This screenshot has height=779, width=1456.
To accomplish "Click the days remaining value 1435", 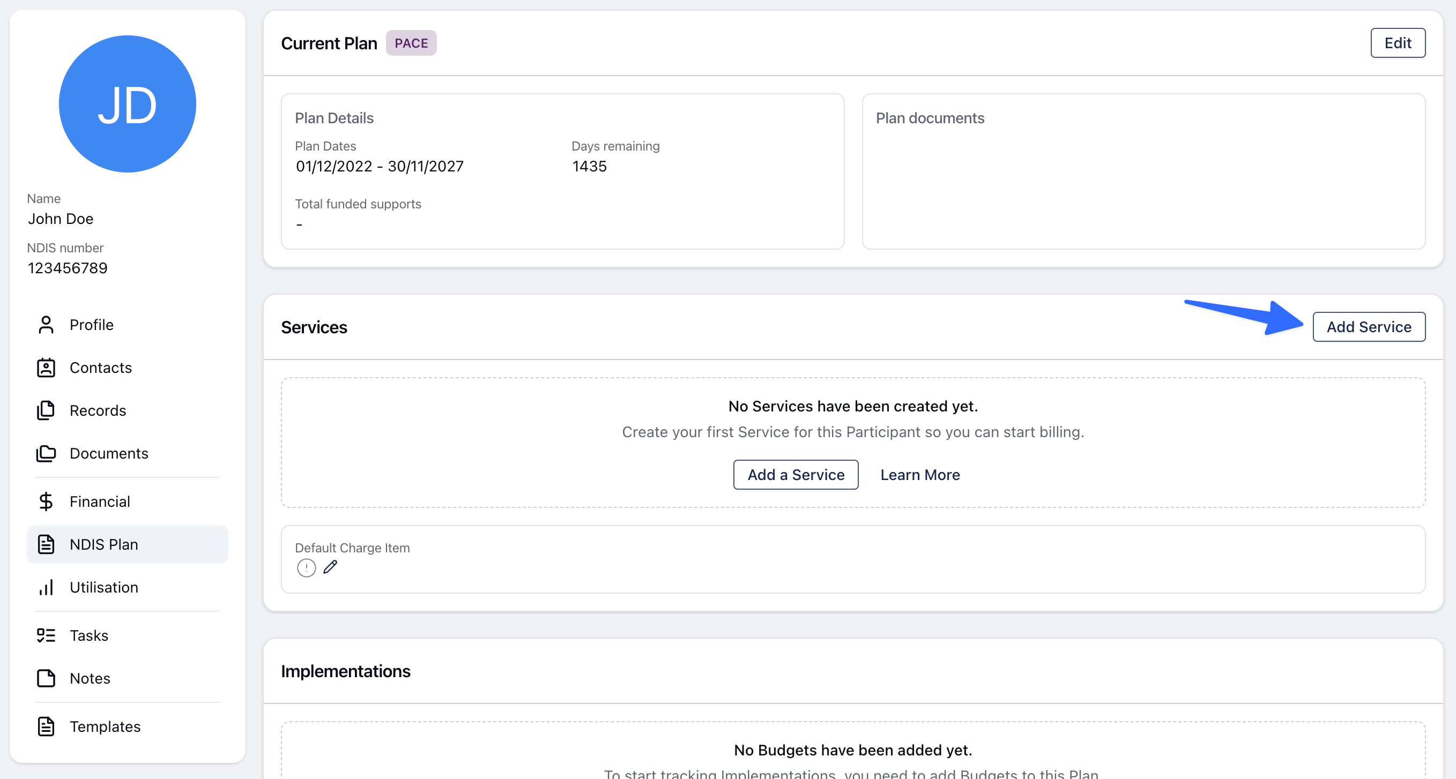I will (x=589, y=167).
